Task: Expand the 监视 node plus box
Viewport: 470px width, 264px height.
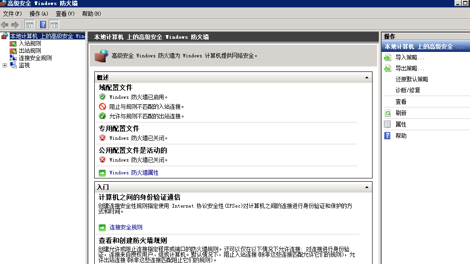Action: (5, 66)
